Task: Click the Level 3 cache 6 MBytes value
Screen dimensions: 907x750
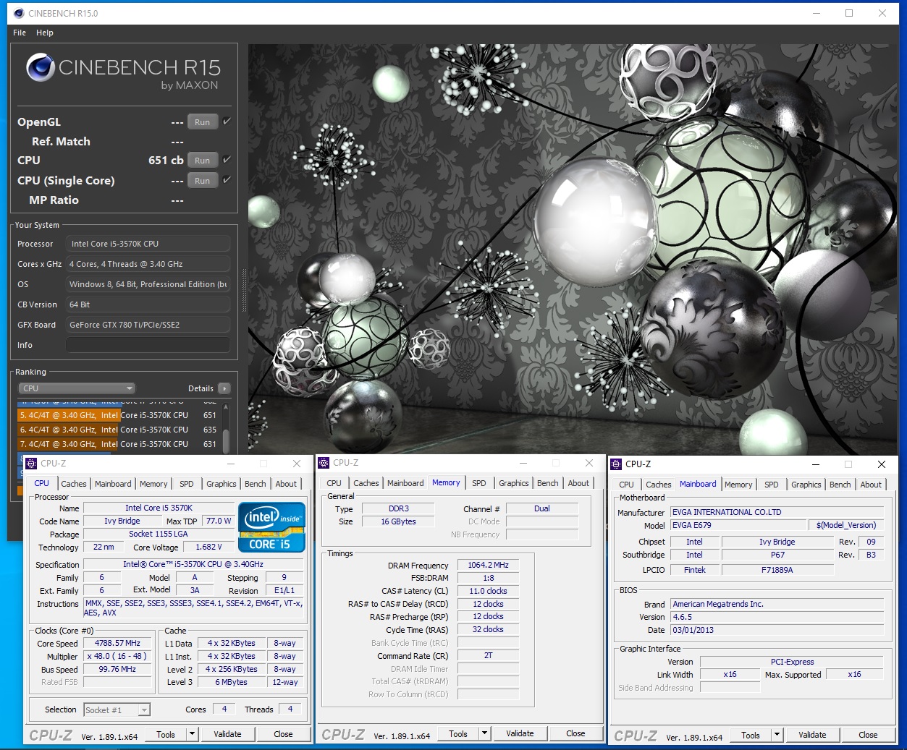Action: click(x=232, y=682)
